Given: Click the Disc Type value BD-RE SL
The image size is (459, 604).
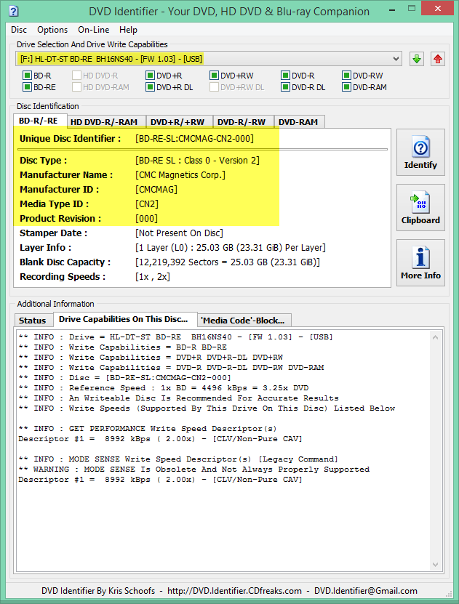Looking at the screenshot, I should (197, 160).
